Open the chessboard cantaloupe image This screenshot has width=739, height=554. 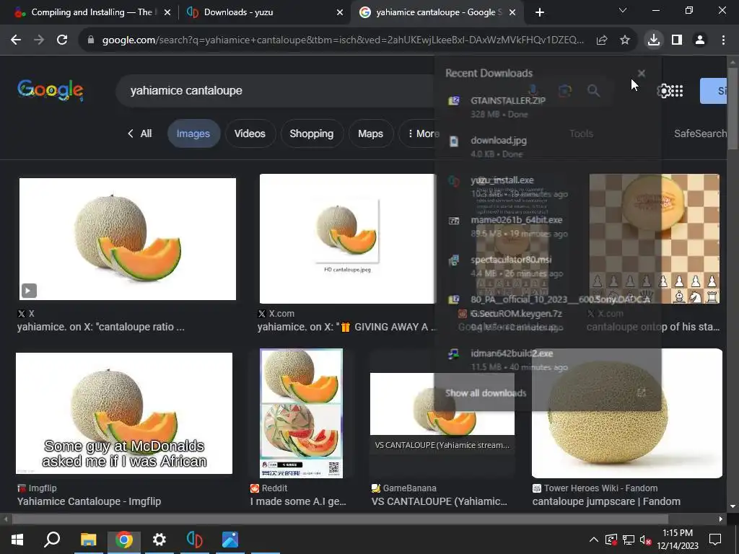[654, 239]
